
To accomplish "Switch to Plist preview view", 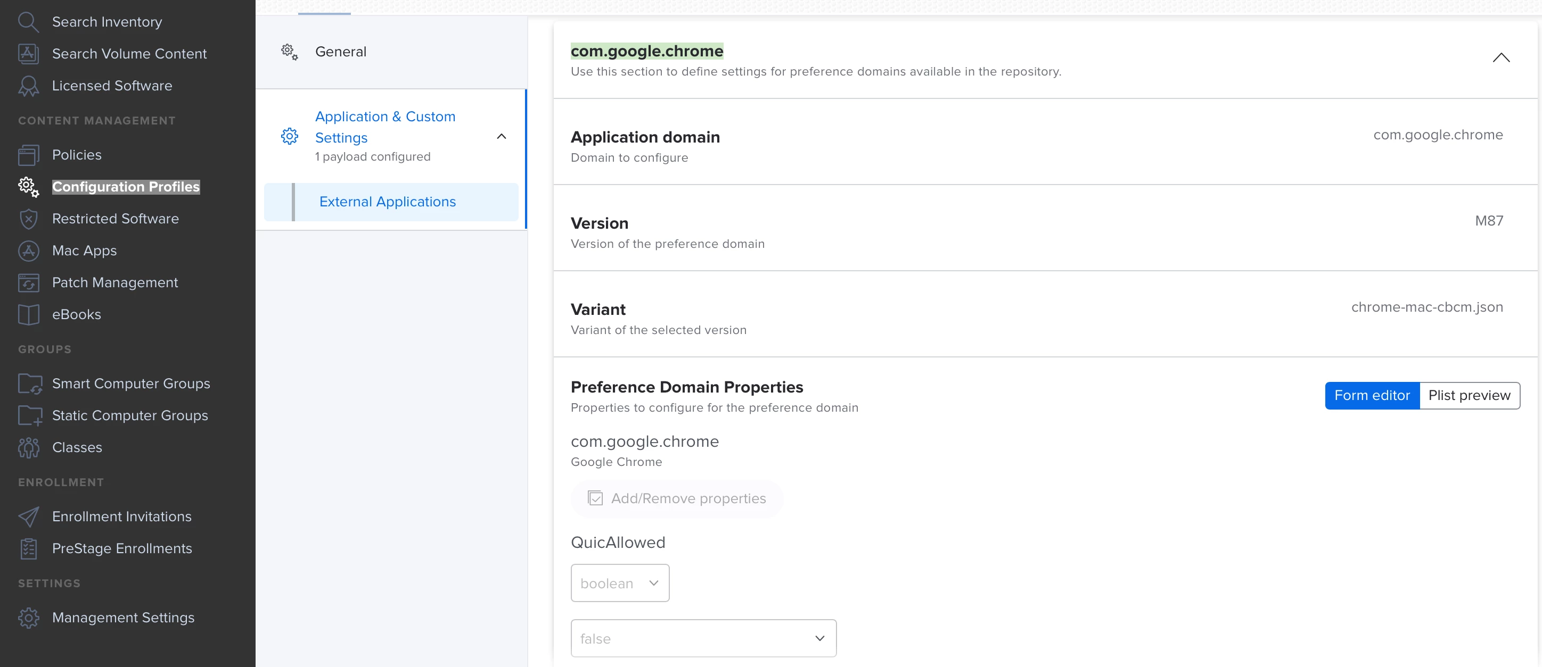I will click(x=1469, y=395).
